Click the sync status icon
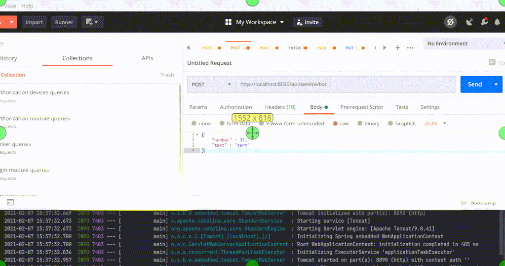Screen dimensions: 505x266 click(450, 22)
